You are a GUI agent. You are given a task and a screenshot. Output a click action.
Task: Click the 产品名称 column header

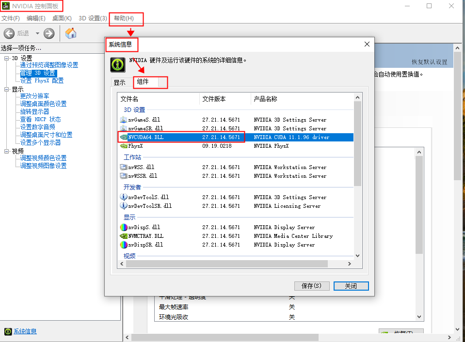(303, 99)
